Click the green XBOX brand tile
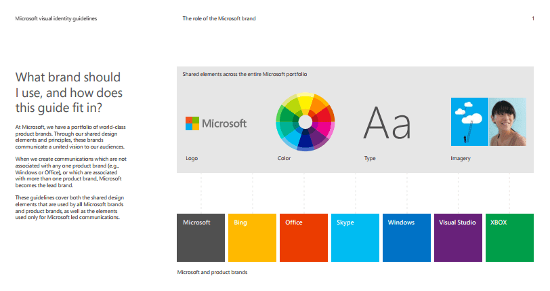This screenshot has height=291, width=550. [509, 237]
